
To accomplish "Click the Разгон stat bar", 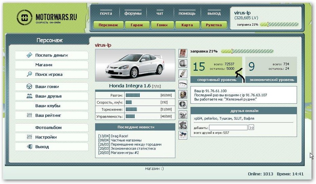I will point(133,95).
